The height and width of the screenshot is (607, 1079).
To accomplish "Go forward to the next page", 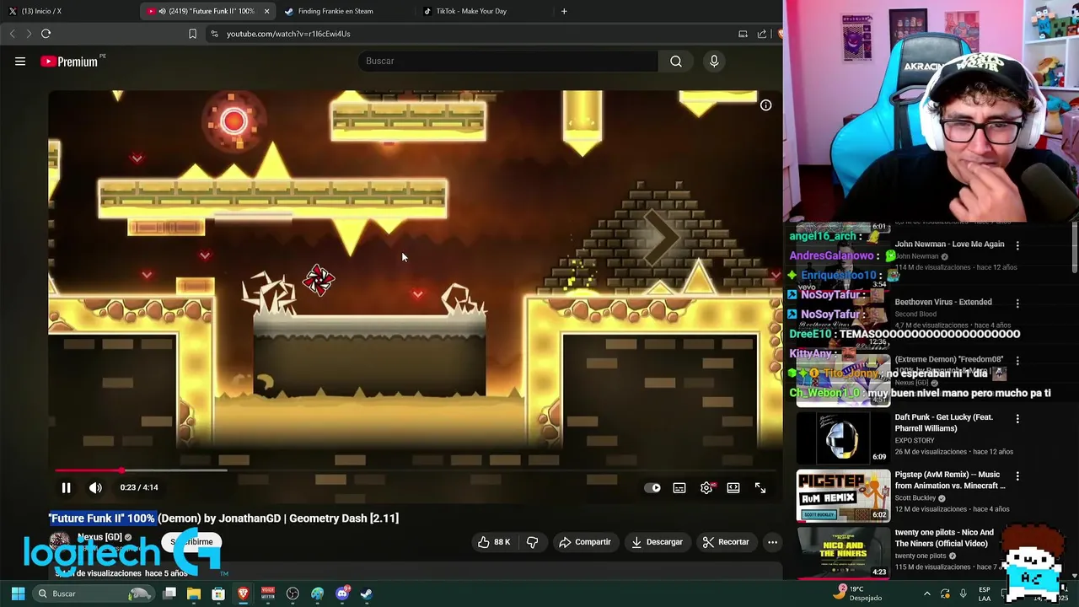I will tap(28, 34).
